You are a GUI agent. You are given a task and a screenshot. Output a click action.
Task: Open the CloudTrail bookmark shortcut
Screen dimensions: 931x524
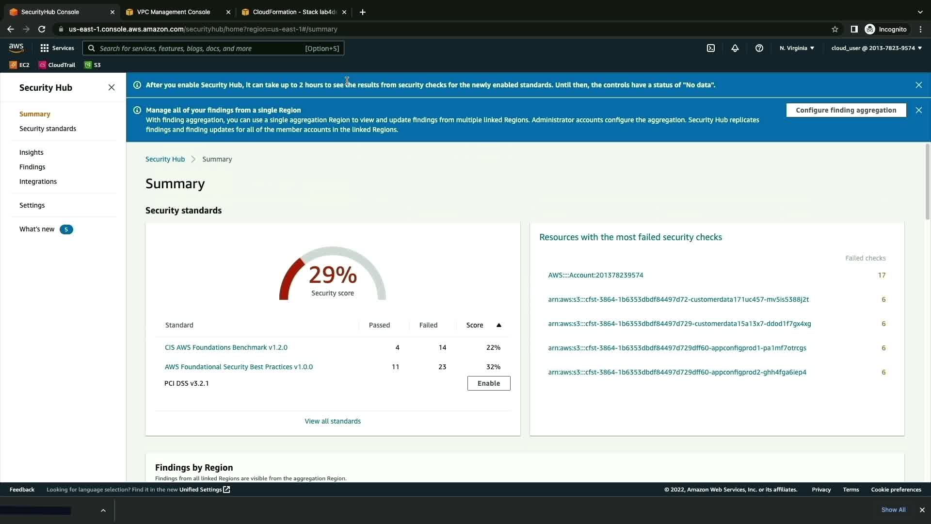(x=57, y=65)
